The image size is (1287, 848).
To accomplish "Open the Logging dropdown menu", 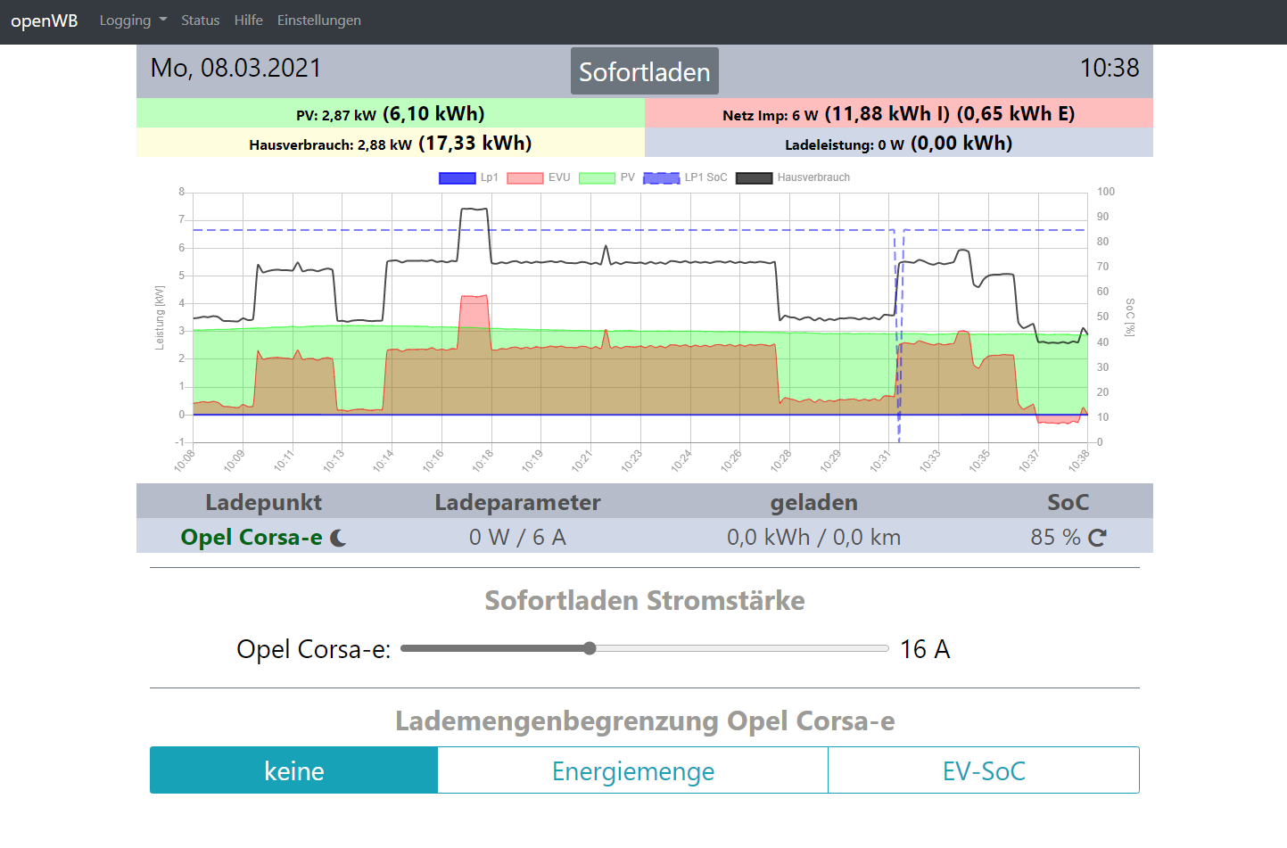I will coord(133,21).
